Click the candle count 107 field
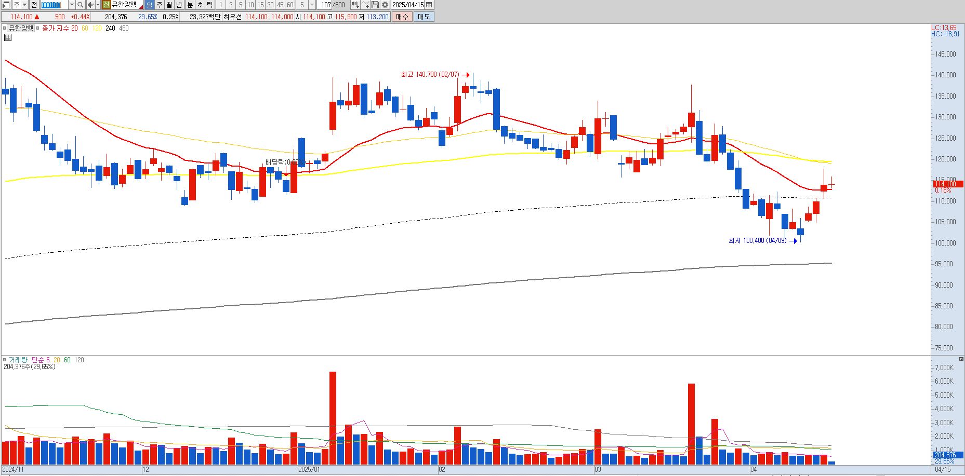 click(x=325, y=5)
